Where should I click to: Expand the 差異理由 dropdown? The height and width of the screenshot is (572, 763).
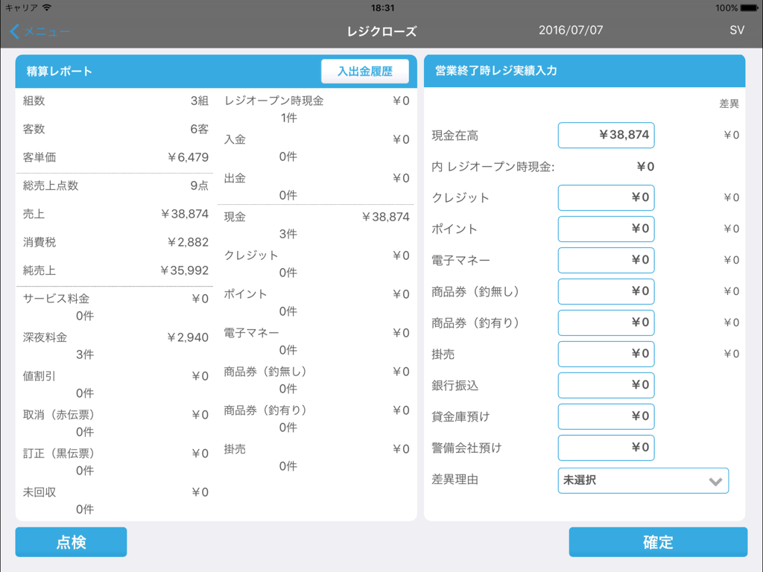click(642, 480)
